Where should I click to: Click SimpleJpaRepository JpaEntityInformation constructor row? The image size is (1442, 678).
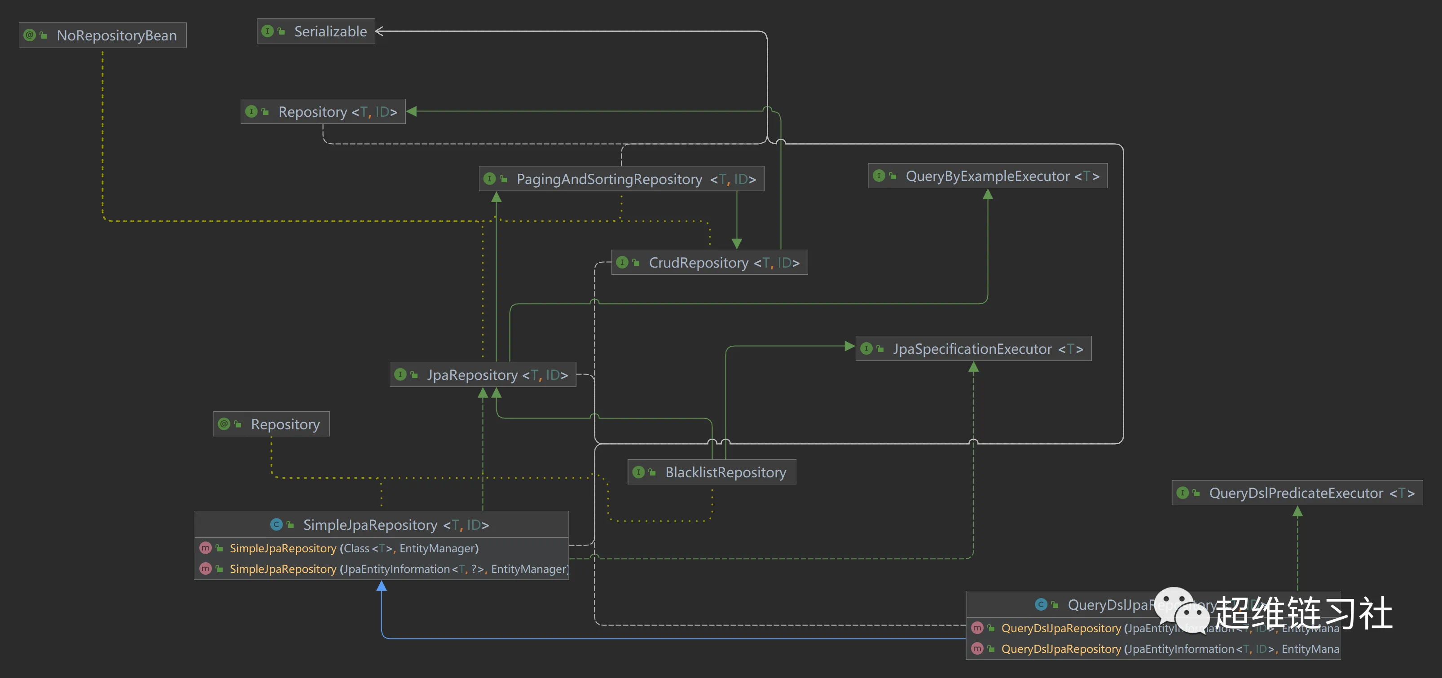click(x=399, y=569)
